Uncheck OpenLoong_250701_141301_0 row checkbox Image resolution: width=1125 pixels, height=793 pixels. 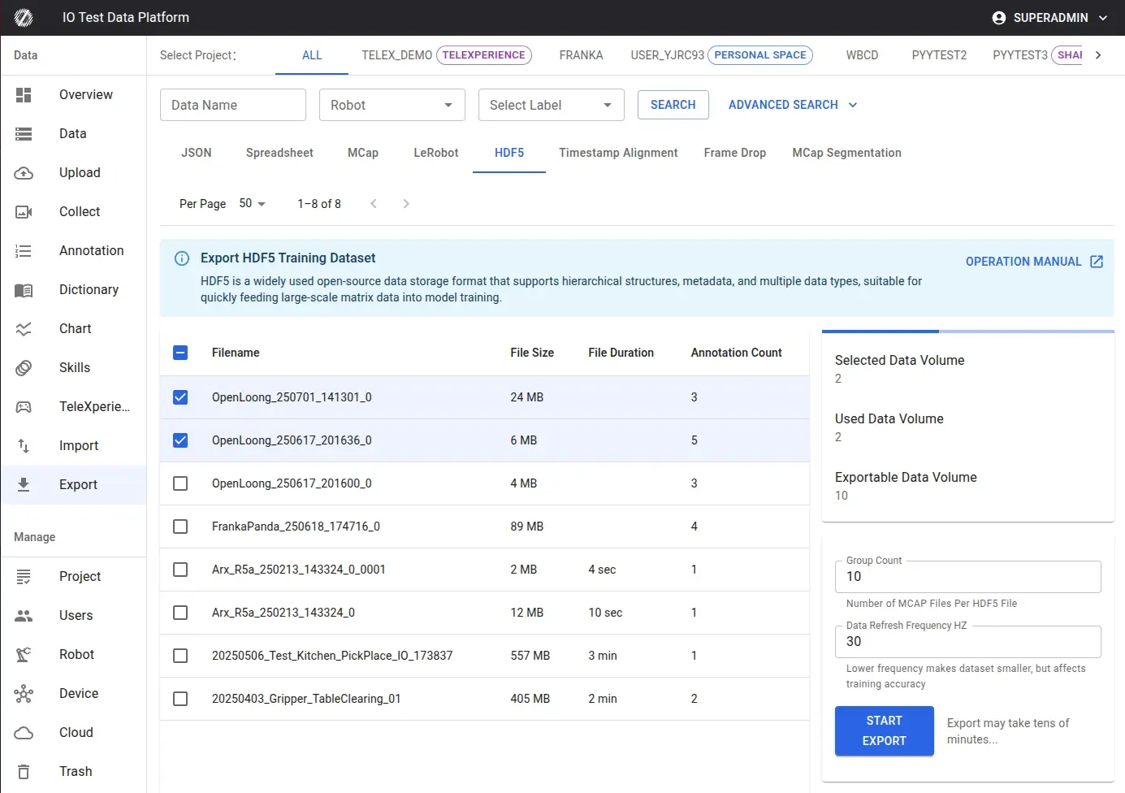[180, 397]
